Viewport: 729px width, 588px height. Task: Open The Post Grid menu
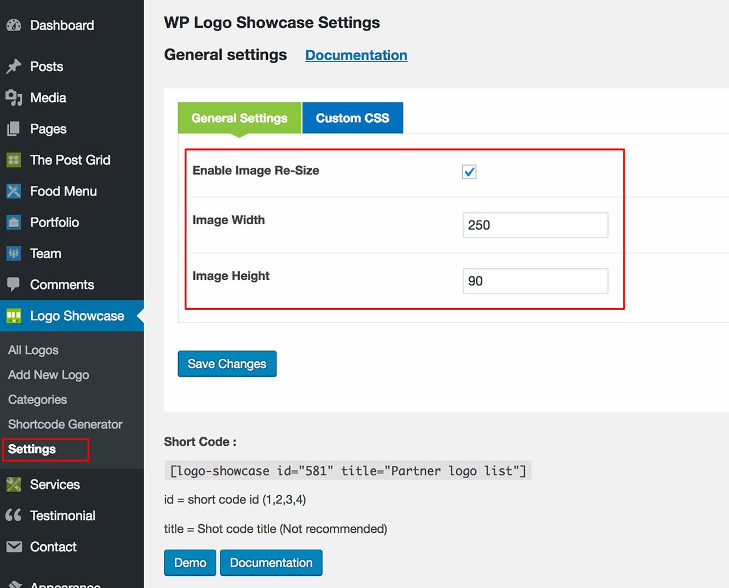point(72,160)
